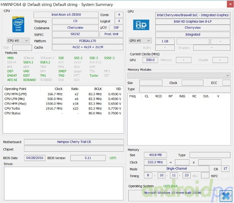Click the Clock column header in operating points

click(59, 89)
